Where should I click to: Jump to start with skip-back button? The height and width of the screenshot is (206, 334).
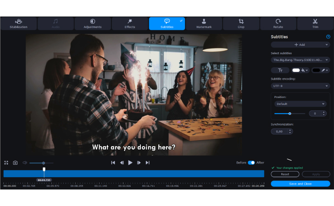pos(113,163)
